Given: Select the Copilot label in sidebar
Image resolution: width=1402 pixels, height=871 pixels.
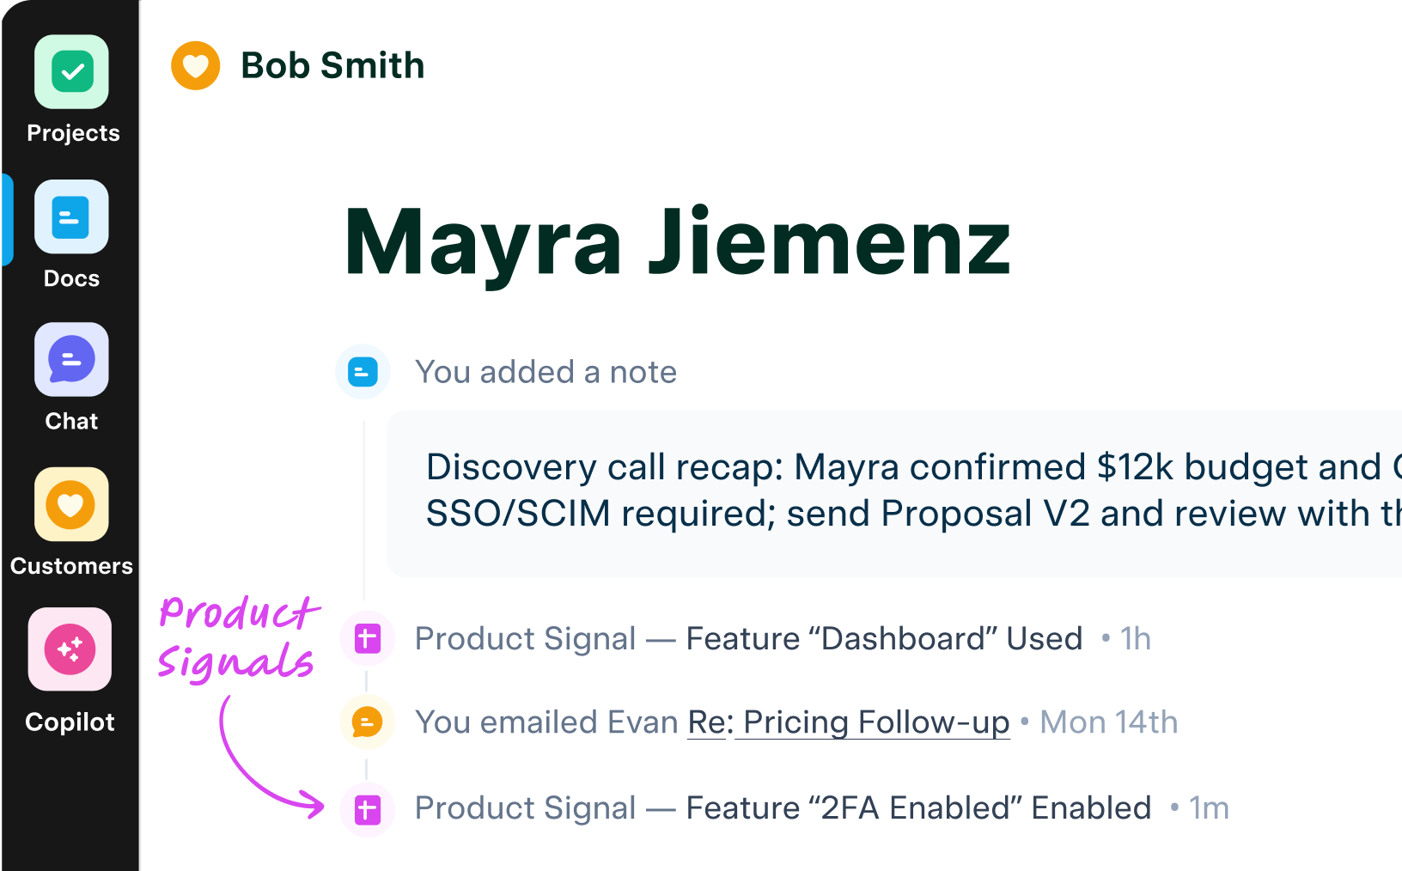Looking at the screenshot, I should [70, 722].
